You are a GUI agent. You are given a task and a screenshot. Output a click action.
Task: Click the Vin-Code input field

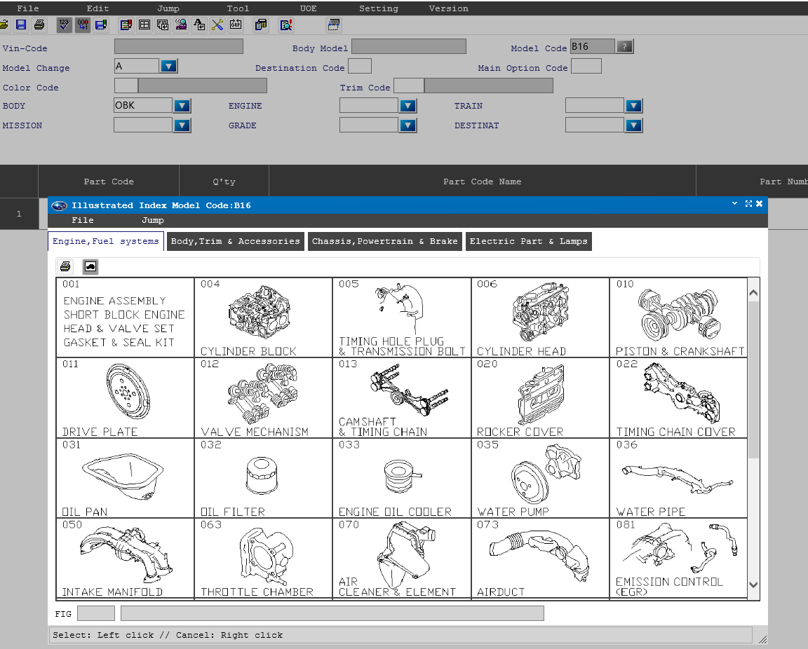tap(178, 47)
